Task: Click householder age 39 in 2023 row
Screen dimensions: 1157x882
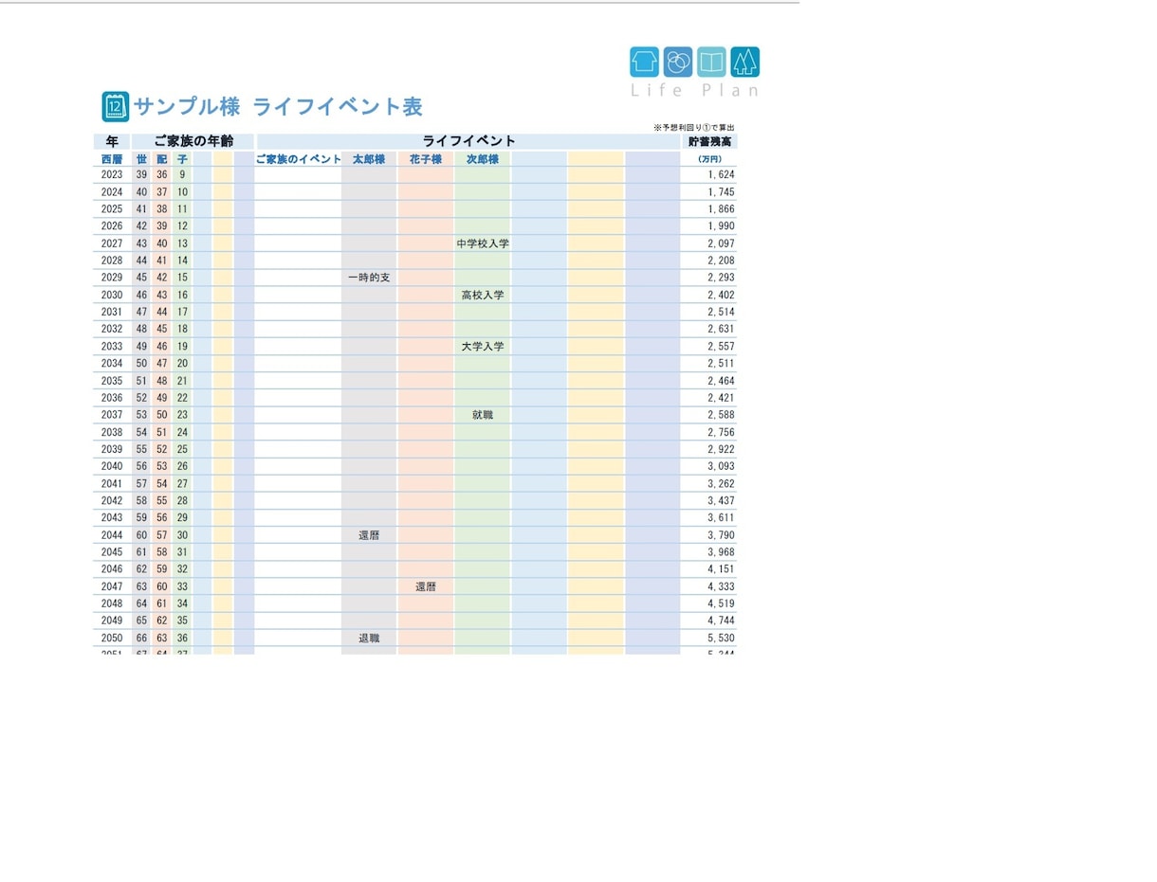Action: tap(141, 175)
